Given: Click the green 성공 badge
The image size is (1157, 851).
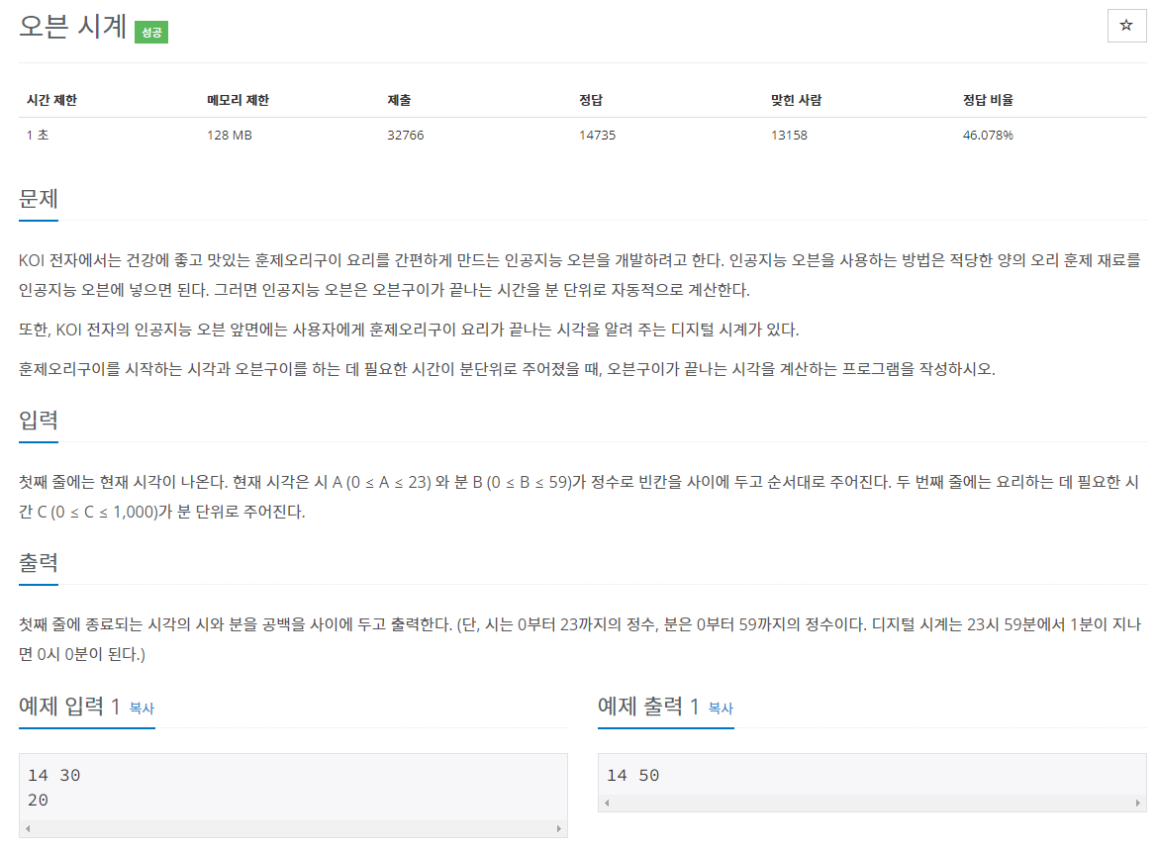Looking at the screenshot, I should coord(151,33).
